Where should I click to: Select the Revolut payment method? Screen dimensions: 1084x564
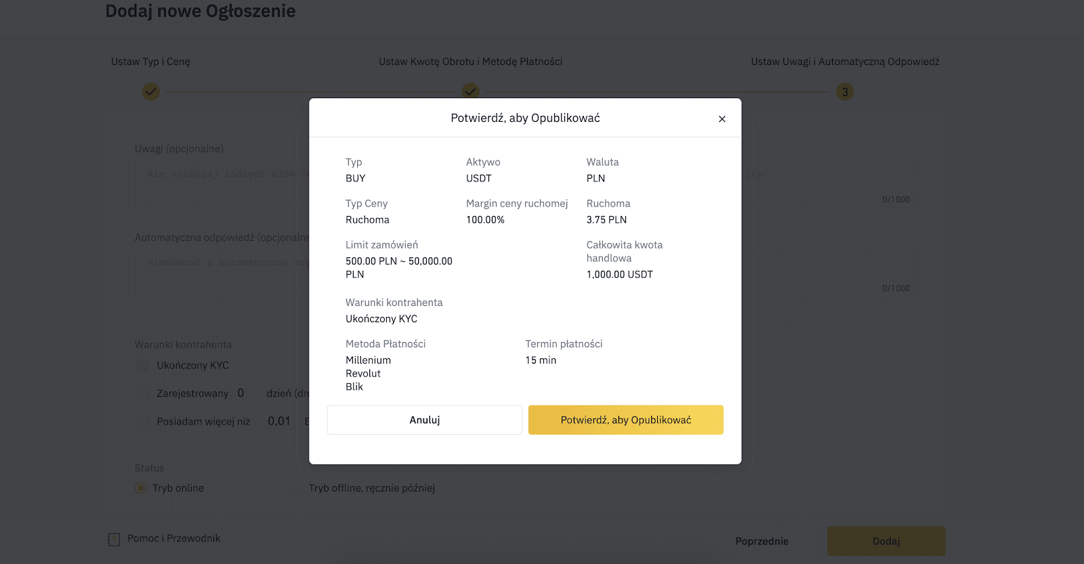pyautogui.click(x=363, y=373)
